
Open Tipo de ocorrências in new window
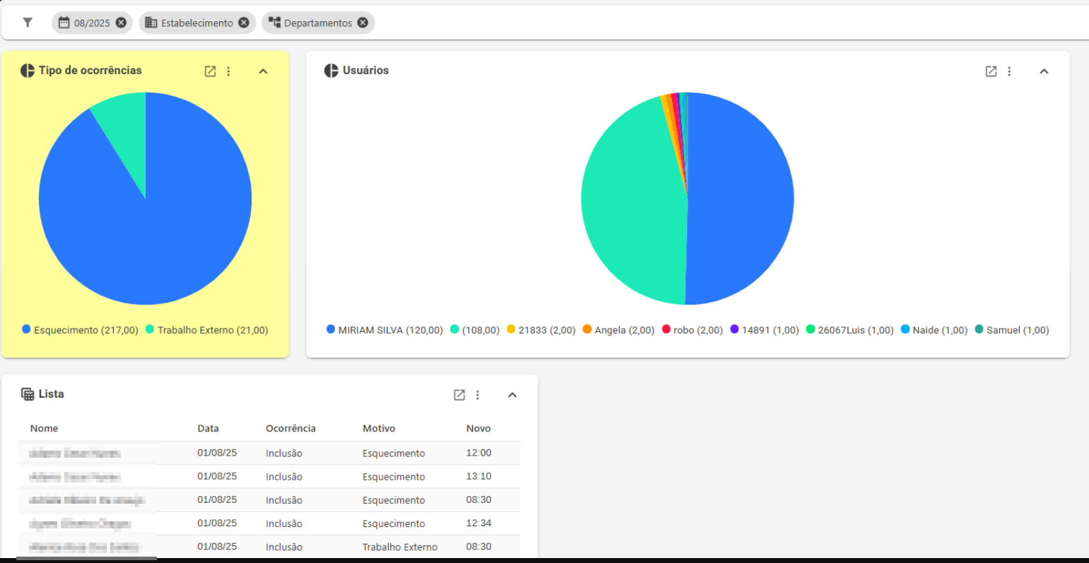[x=210, y=71]
